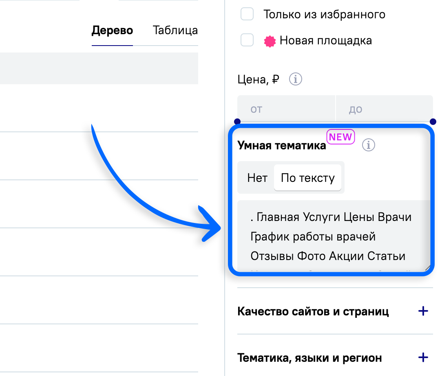This screenshot has height=376, width=442.
Task: Click the Цена, ₽ label
Action: click(x=258, y=80)
